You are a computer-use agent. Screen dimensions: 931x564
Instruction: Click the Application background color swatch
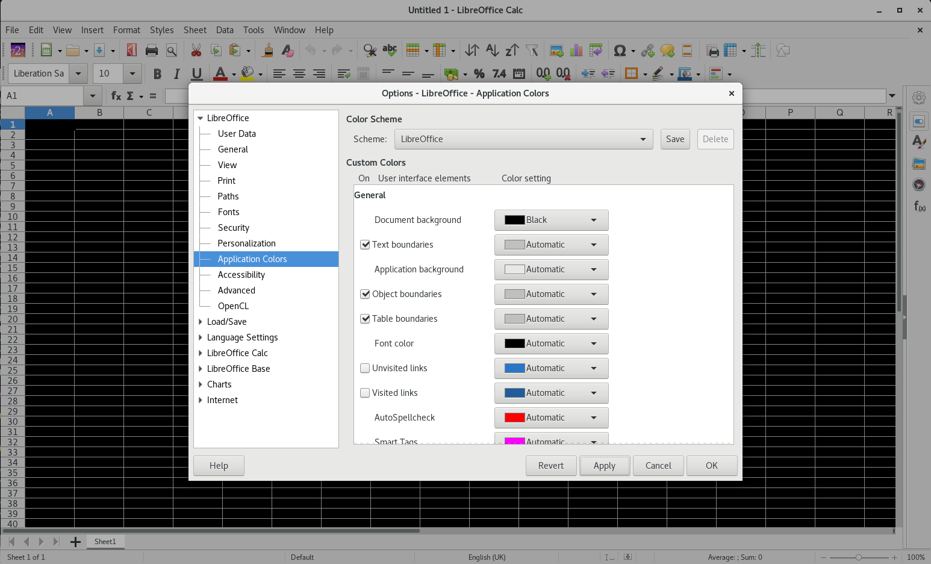click(x=515, y=269)
